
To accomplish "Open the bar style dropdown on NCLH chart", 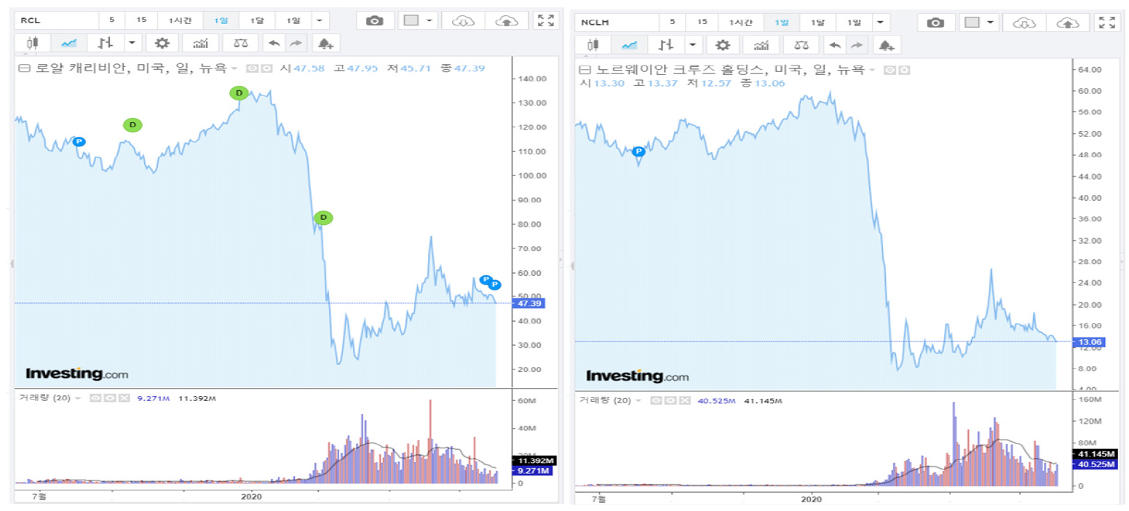I will [x=692, y=45].
